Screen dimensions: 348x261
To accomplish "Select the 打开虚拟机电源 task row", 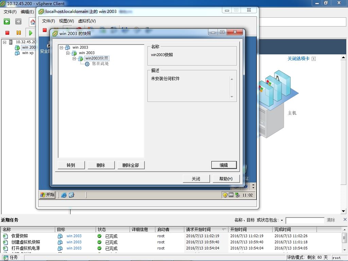I will pyautogui.click(x=171, y=248).
